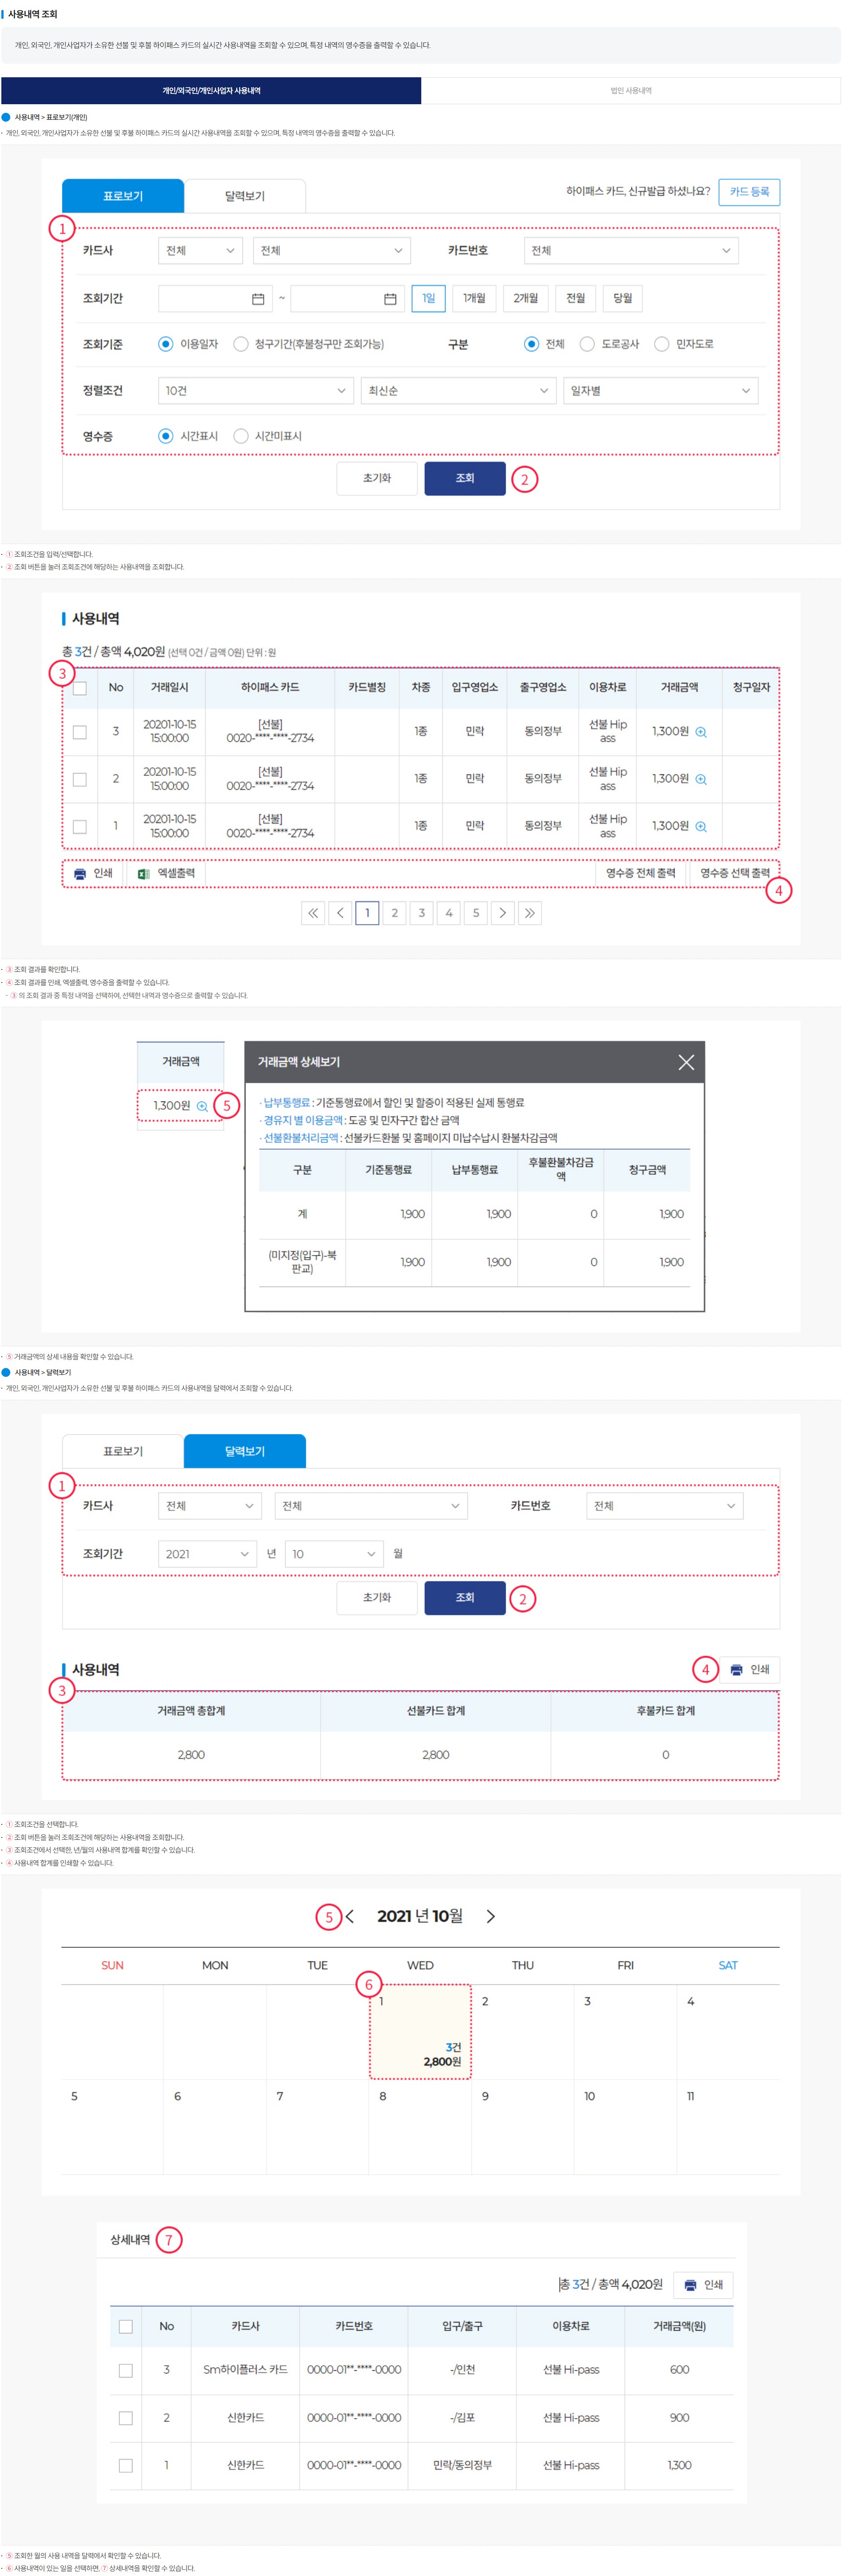Click magnifier beside 1,300원 in table row No 1
Image resolution: width=846 pixels, height=2576 pixels.
(x=701, y=826)
